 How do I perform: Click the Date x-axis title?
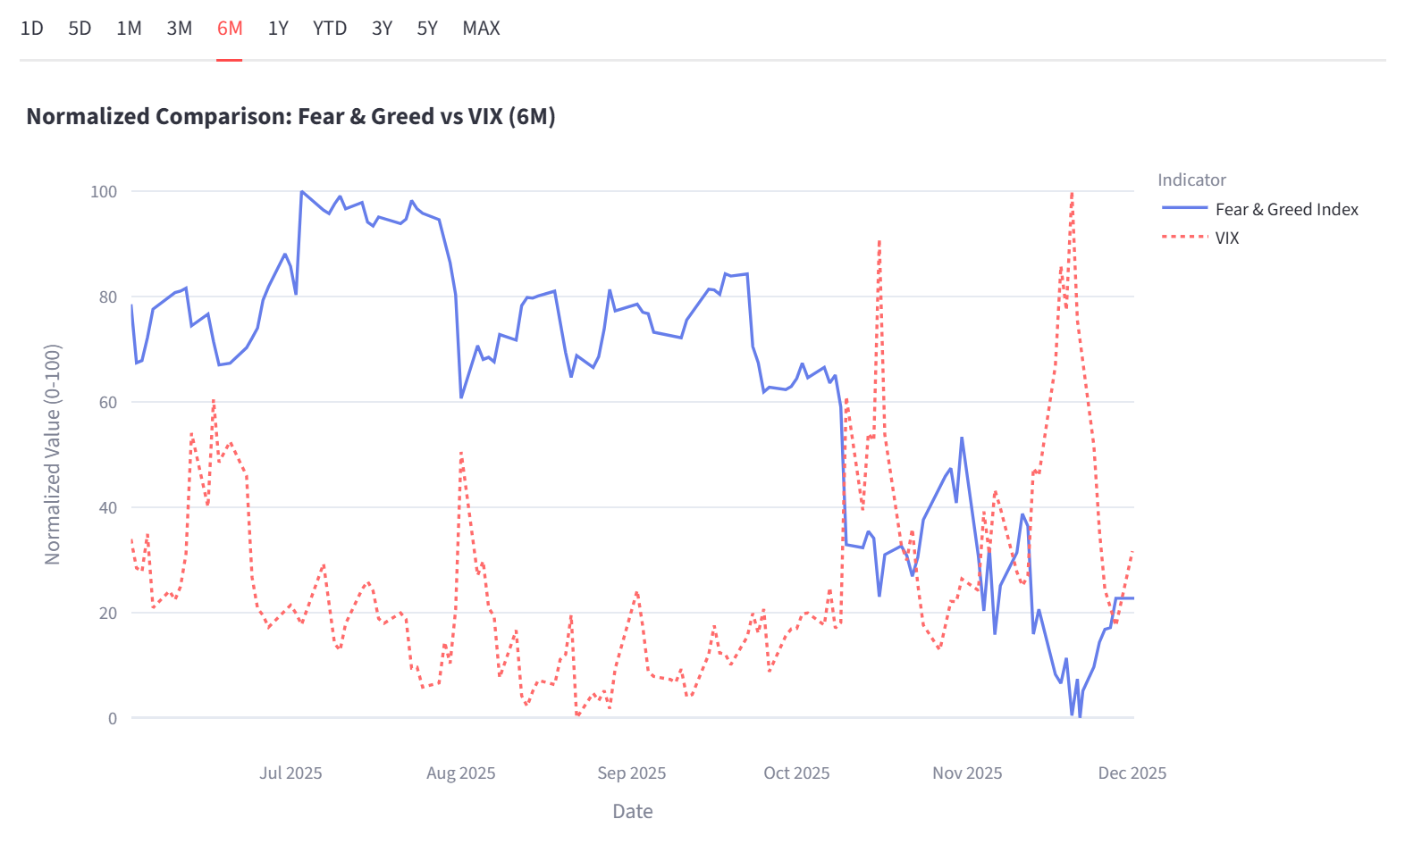[633, 812]
